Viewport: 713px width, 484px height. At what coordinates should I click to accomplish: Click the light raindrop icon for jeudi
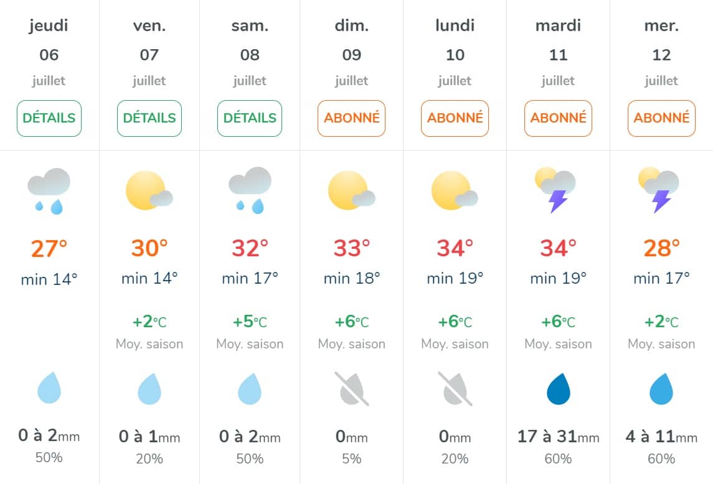(49, 388)
